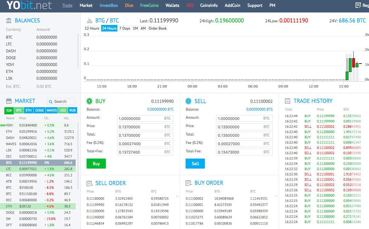The image size is (369, 229).
Task: Click the Buy Total input field
Action: 145,135
